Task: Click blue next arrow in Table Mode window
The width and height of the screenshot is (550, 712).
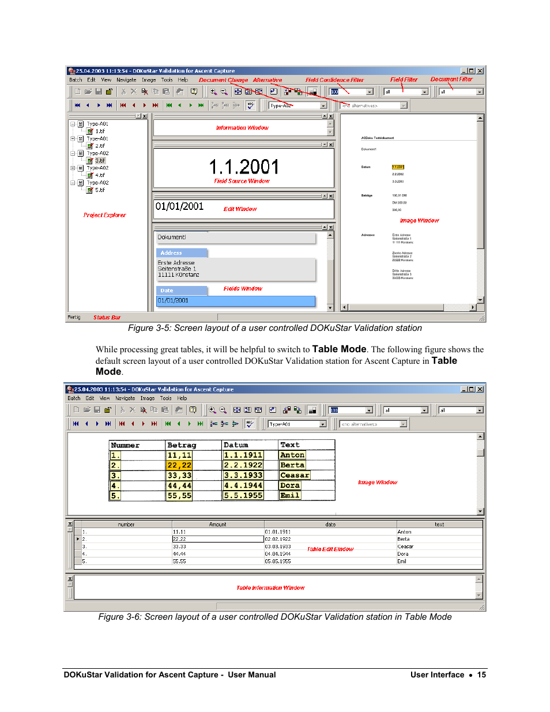Action: 97,424
